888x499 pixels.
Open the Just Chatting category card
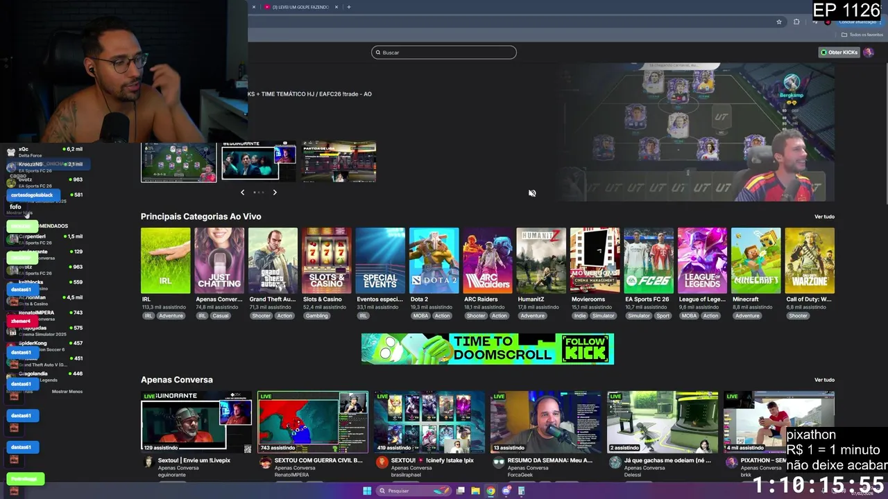click(x=219, y=261)
